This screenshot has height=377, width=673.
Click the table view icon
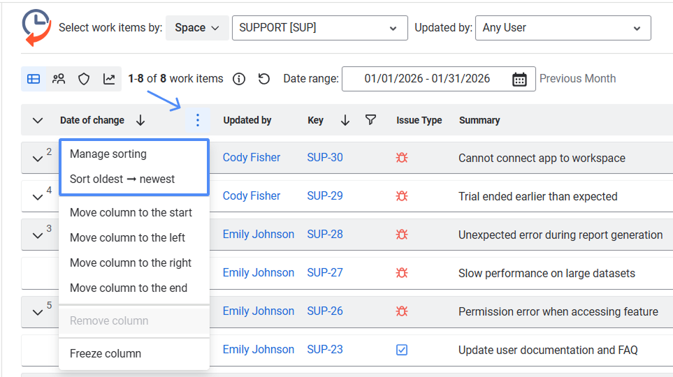coord(34,79)
